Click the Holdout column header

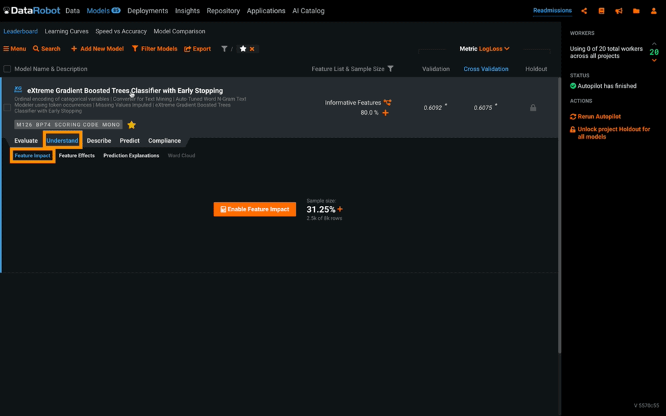pyautogui.click(x=536, y=69)
